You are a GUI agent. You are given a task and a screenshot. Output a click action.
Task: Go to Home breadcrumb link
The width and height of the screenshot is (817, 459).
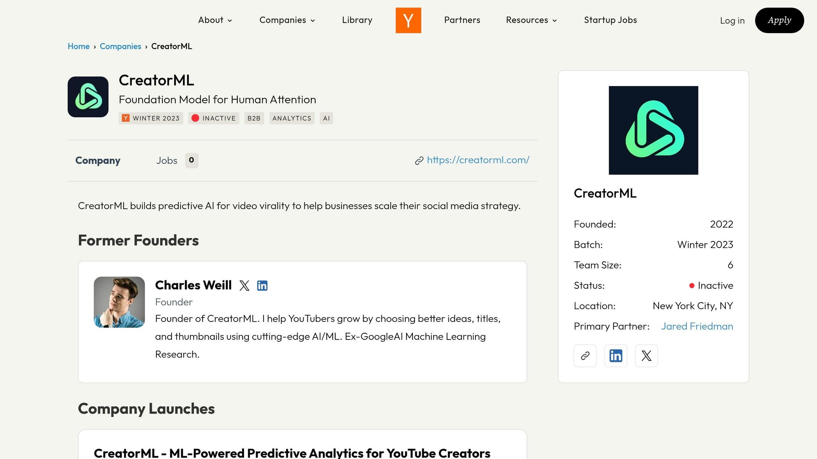(x=79, y=46)
